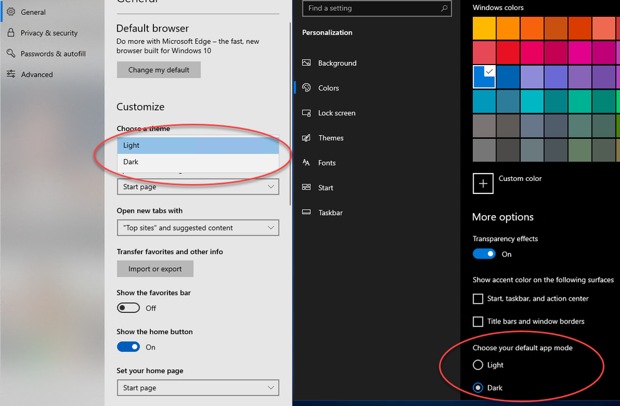
Task: Click the Custom color plus icon
Action: [483, 183]
